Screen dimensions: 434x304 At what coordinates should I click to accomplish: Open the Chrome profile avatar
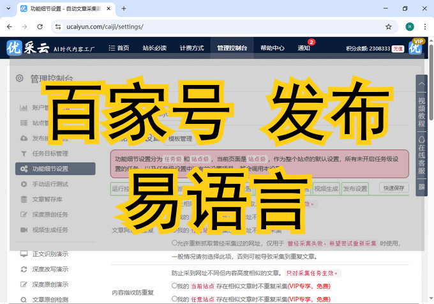[x=410, y=27]
